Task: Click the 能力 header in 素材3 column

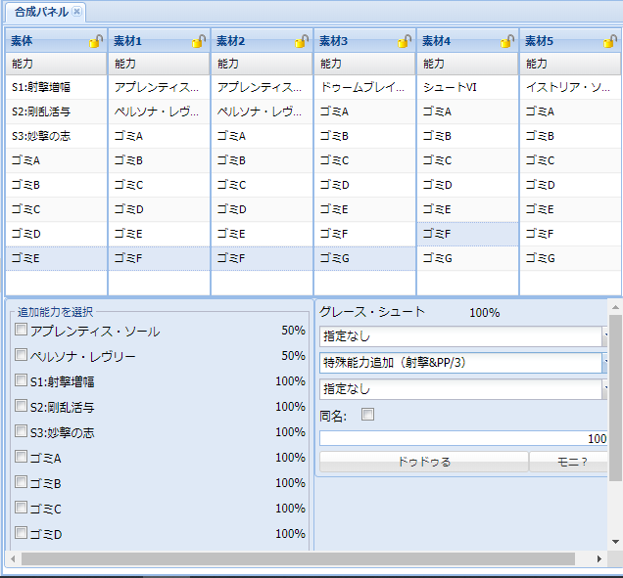Action: pyautogui.click(x=364, y=64)
